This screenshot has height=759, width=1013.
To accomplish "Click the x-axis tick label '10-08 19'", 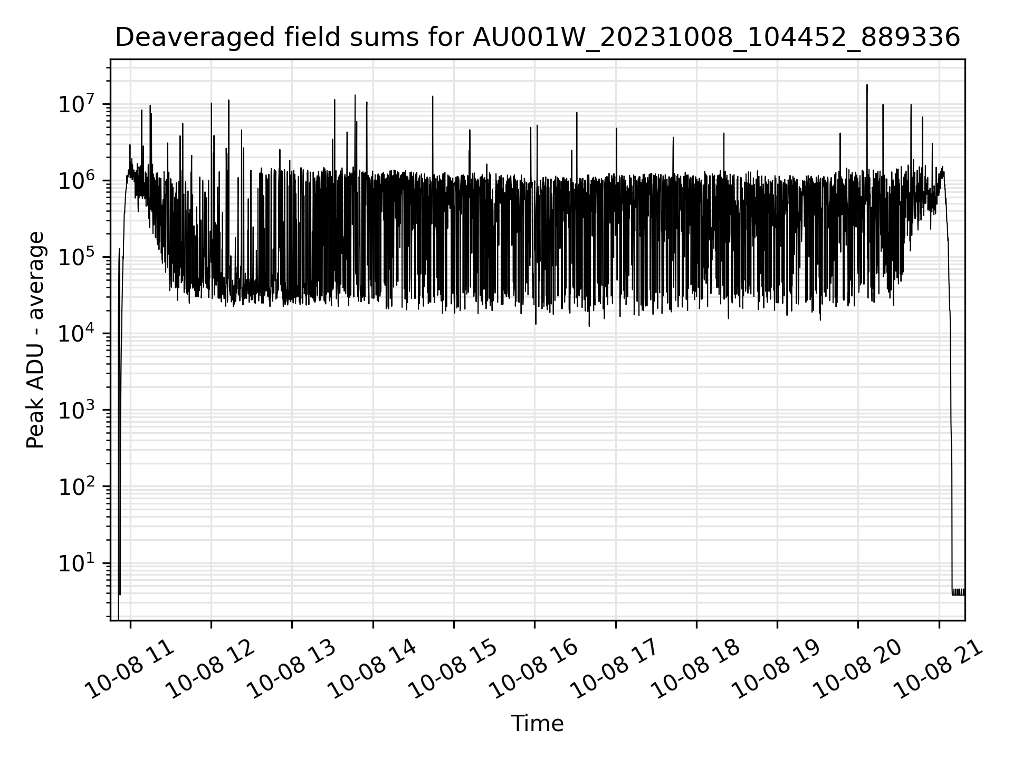I will [777, 669].
